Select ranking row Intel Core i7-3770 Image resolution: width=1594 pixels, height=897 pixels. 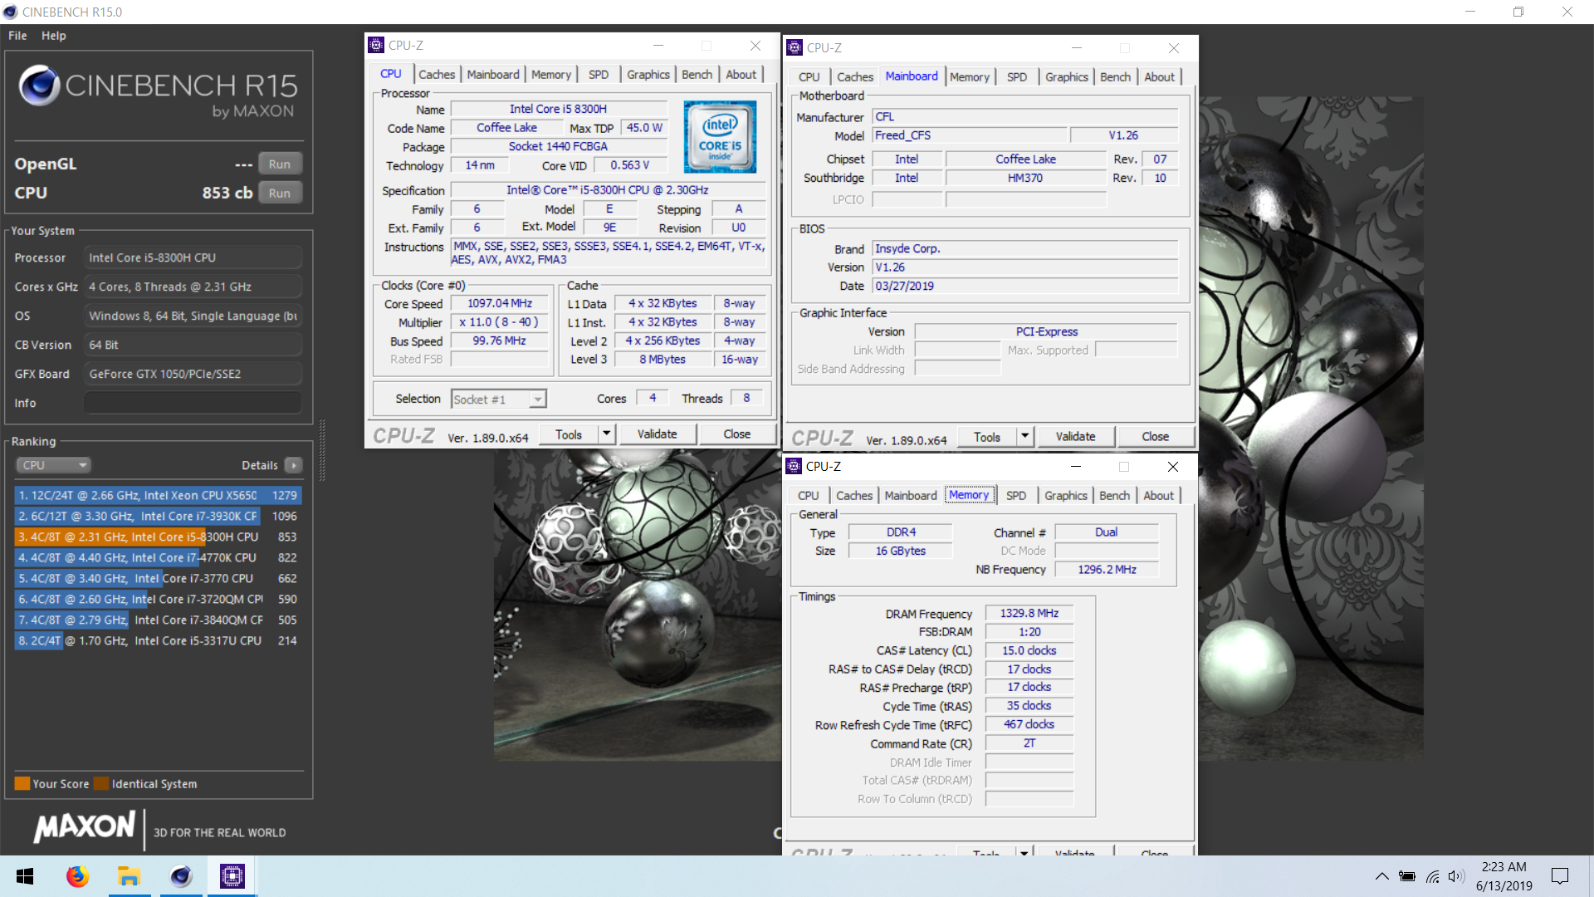[158, 578]
